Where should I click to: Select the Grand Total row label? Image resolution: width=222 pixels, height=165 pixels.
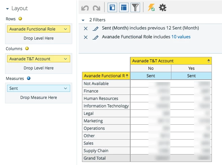pos(106,158)
